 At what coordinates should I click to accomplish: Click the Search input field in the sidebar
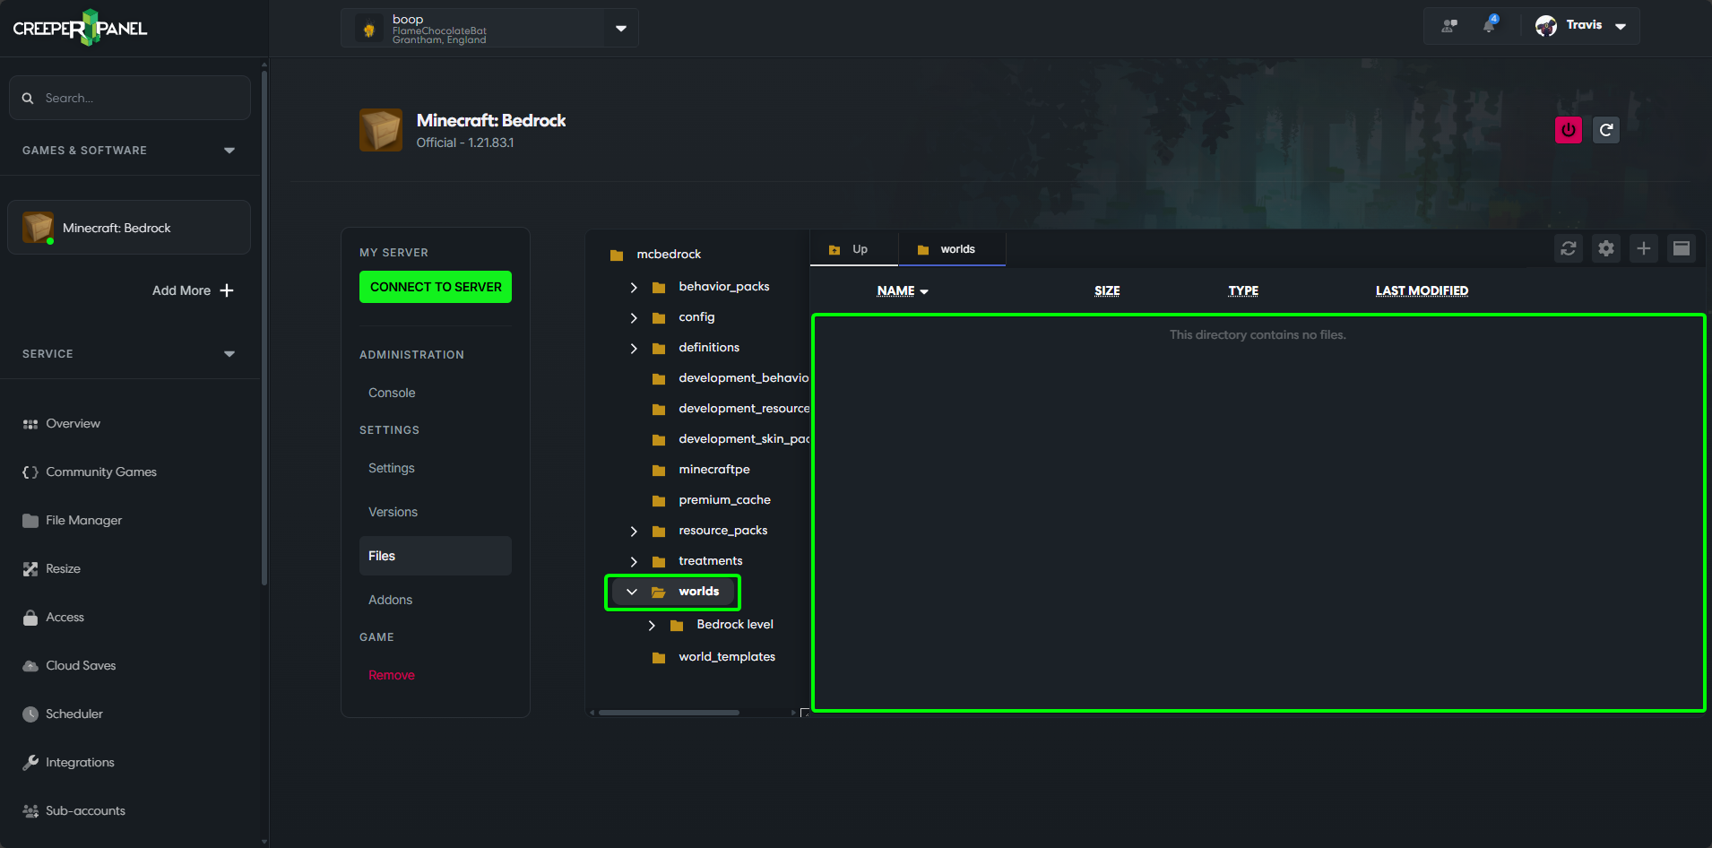[129, 98]
